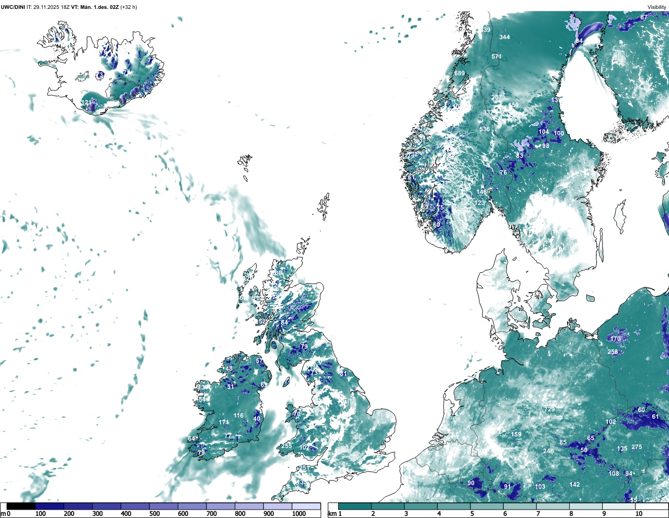Click the '659' visibility value in Sweden
The width and height of the screenshot is (669, 518).
coord(514,105)
